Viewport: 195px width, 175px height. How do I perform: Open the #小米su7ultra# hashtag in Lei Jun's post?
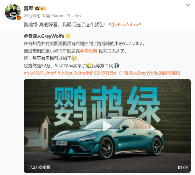point(124,24)
